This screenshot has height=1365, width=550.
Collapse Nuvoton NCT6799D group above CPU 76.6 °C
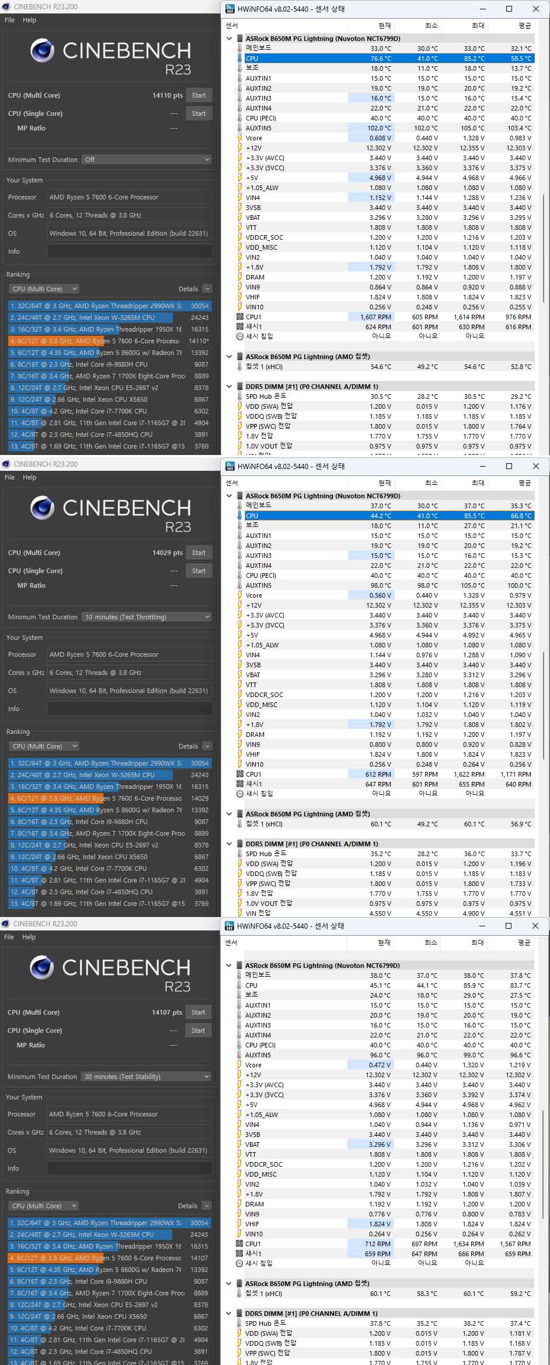(229, 39)
